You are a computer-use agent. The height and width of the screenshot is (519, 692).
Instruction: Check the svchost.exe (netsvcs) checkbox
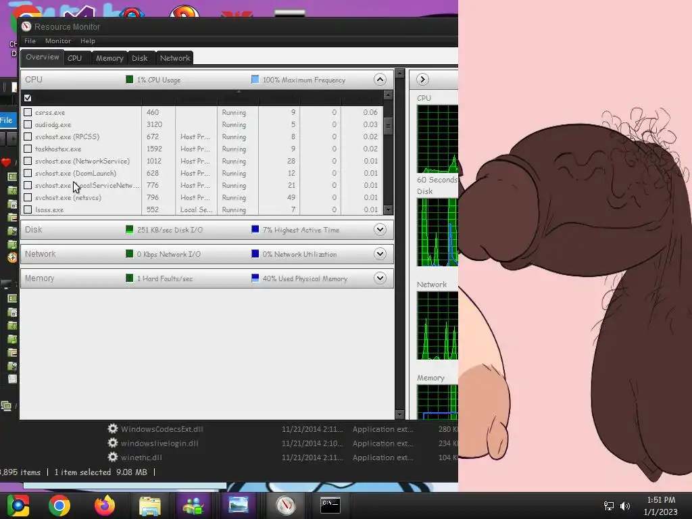(28, 197)
